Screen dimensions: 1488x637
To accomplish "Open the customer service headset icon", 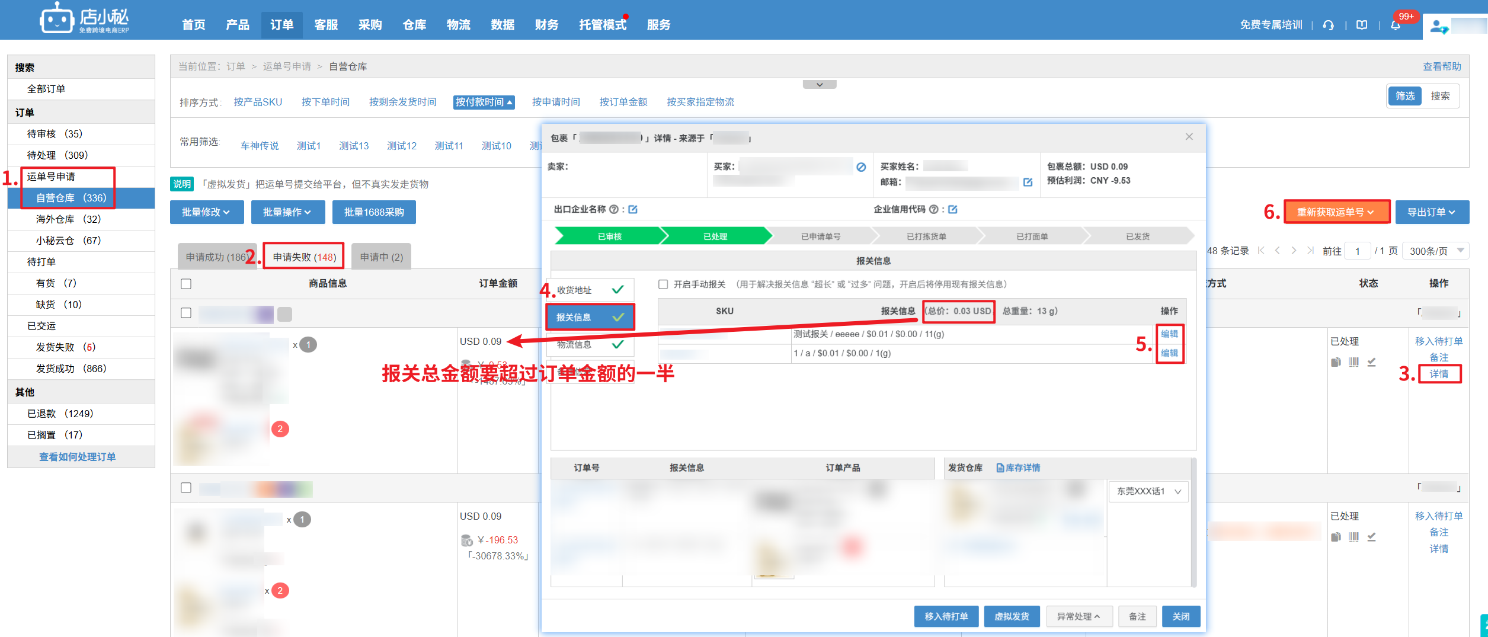I will point(1328,25).
